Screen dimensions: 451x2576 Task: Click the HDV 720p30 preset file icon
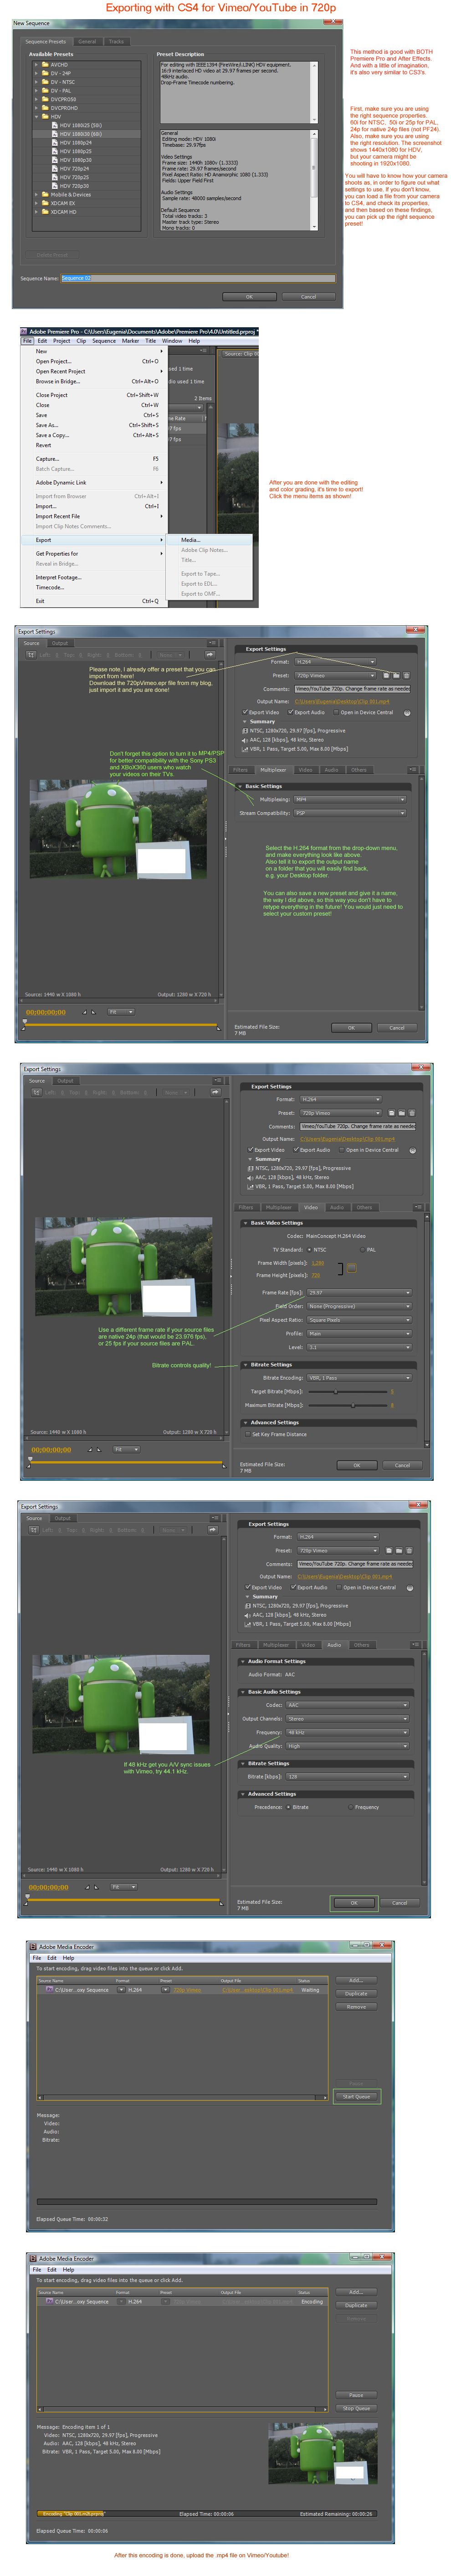(54, 186)
